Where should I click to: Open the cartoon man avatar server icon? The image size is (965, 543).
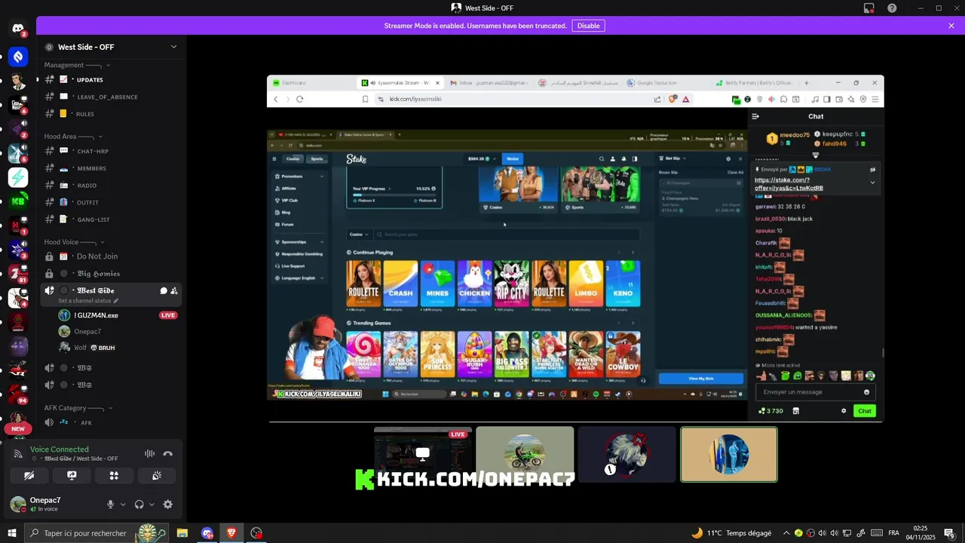[18, 80]
